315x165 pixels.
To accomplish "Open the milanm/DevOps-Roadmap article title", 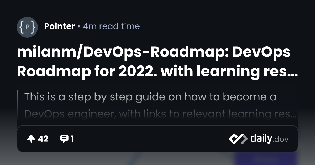I will click(157, 62).
